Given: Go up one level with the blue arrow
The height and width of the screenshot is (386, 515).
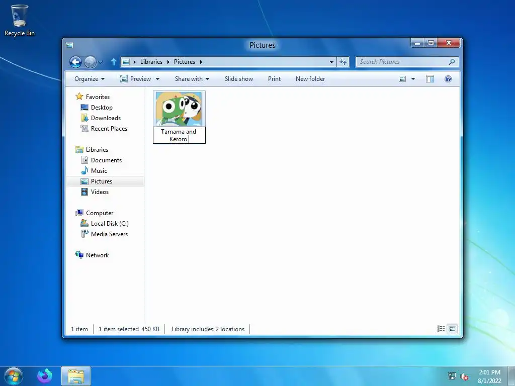Looking at the screenshot, I should pos(113,62).
